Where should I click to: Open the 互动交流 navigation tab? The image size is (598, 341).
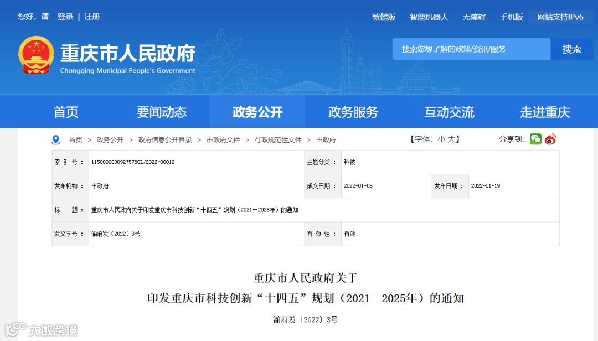(449, 112)
